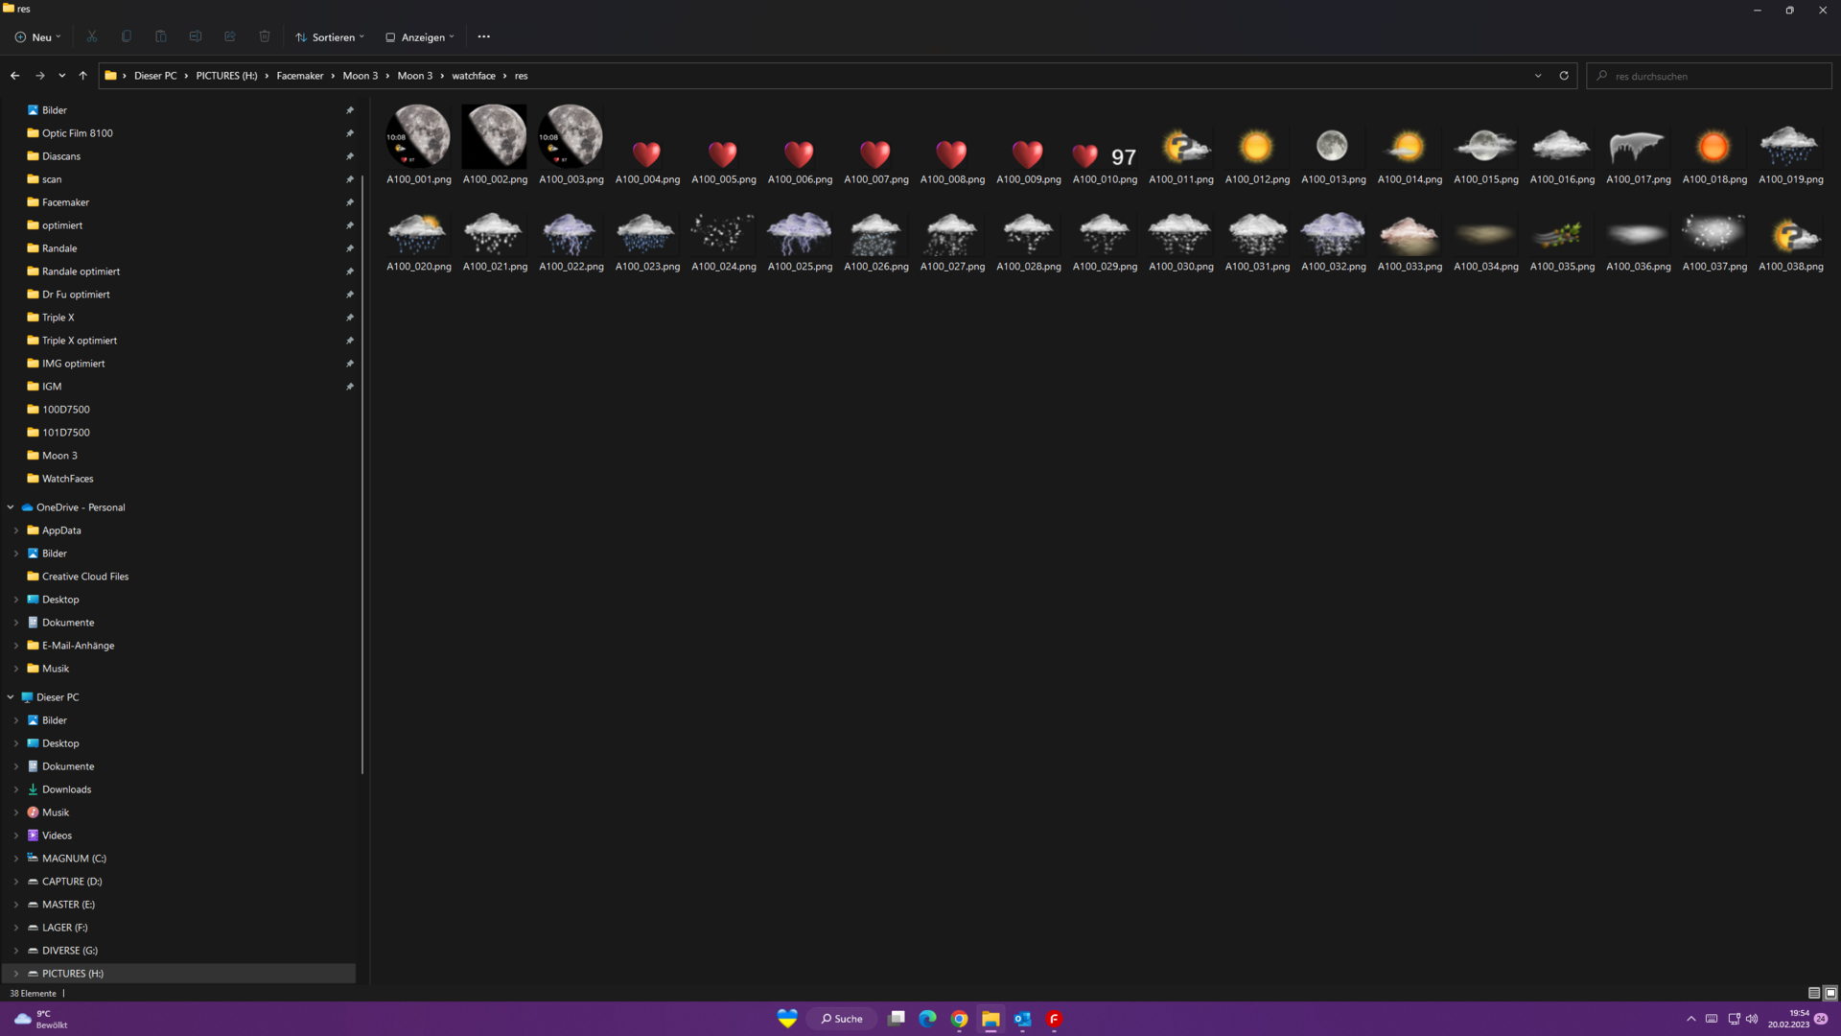The height and width of the screenshot is (1036, 1841).
Task: Switch to large thumbnails view icon
Action: (1830, 993)
